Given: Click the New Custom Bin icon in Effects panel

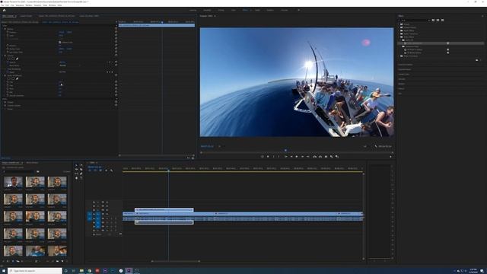Looking at the screenshot, I should (x=477, y=60).
